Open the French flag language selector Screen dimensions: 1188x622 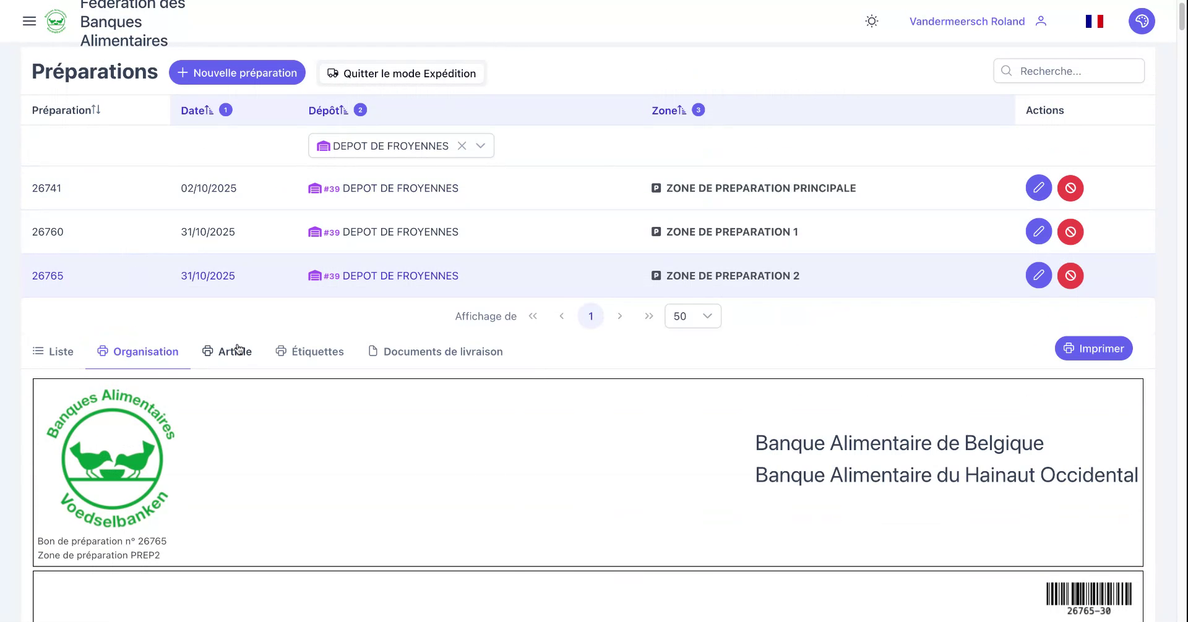tap(1095, 21)
